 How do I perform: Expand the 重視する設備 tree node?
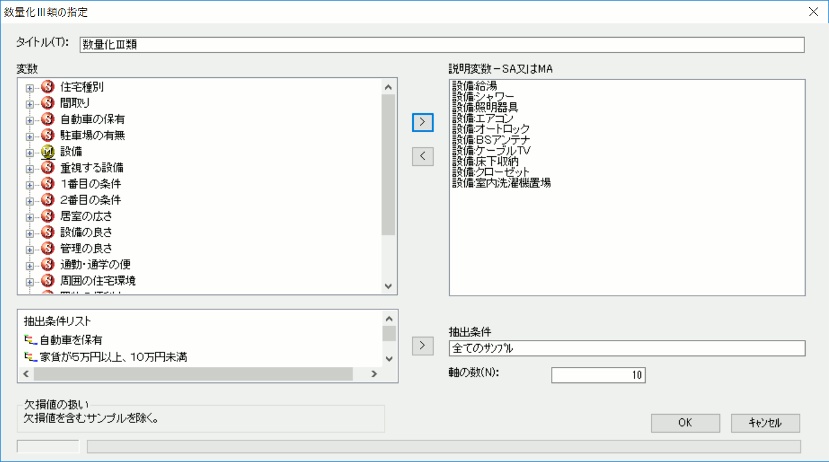pos(30,169)
